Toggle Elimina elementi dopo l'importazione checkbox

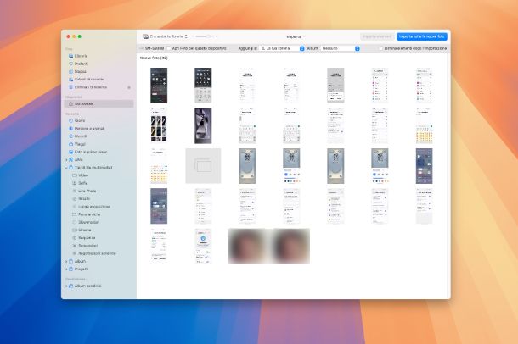(380, 49)
